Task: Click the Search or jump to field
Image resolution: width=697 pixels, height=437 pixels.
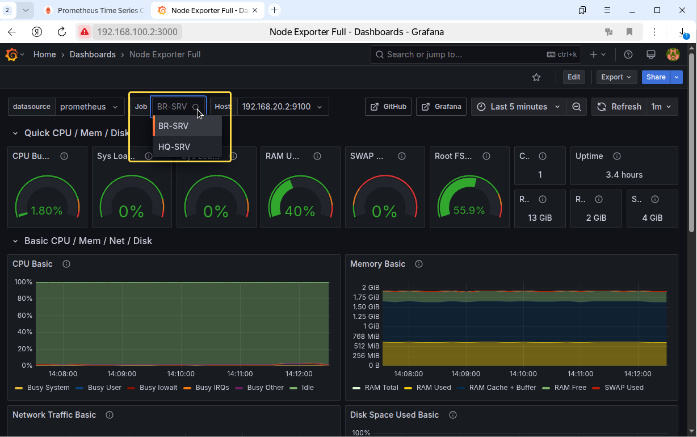Action: tap(476, 54)
